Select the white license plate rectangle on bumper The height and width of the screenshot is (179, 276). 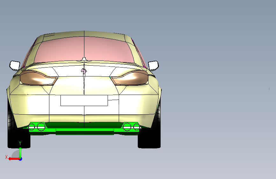(84, 100)
